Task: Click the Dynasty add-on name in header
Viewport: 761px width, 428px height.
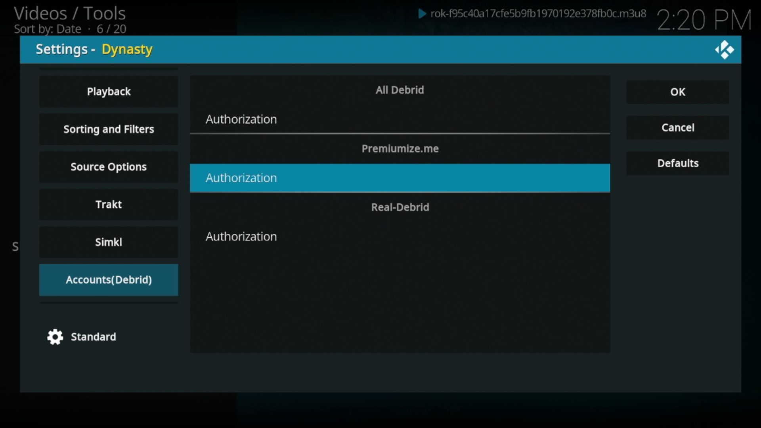Action: [x=127, y=50]
